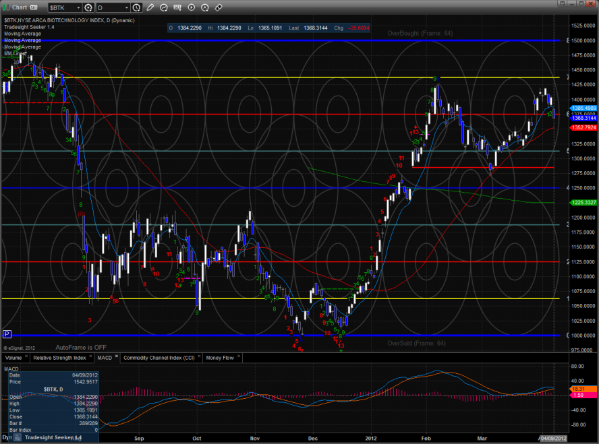Select the pencil drawing tool
The height and width of the screenshot is (444, 599).
[x=150, y=7]
